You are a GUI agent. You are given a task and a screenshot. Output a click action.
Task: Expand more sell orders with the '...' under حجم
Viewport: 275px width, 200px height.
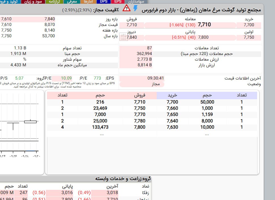click(102, 134)
